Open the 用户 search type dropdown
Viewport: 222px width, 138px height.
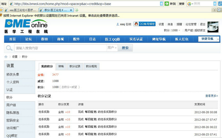tap(112, 48)
